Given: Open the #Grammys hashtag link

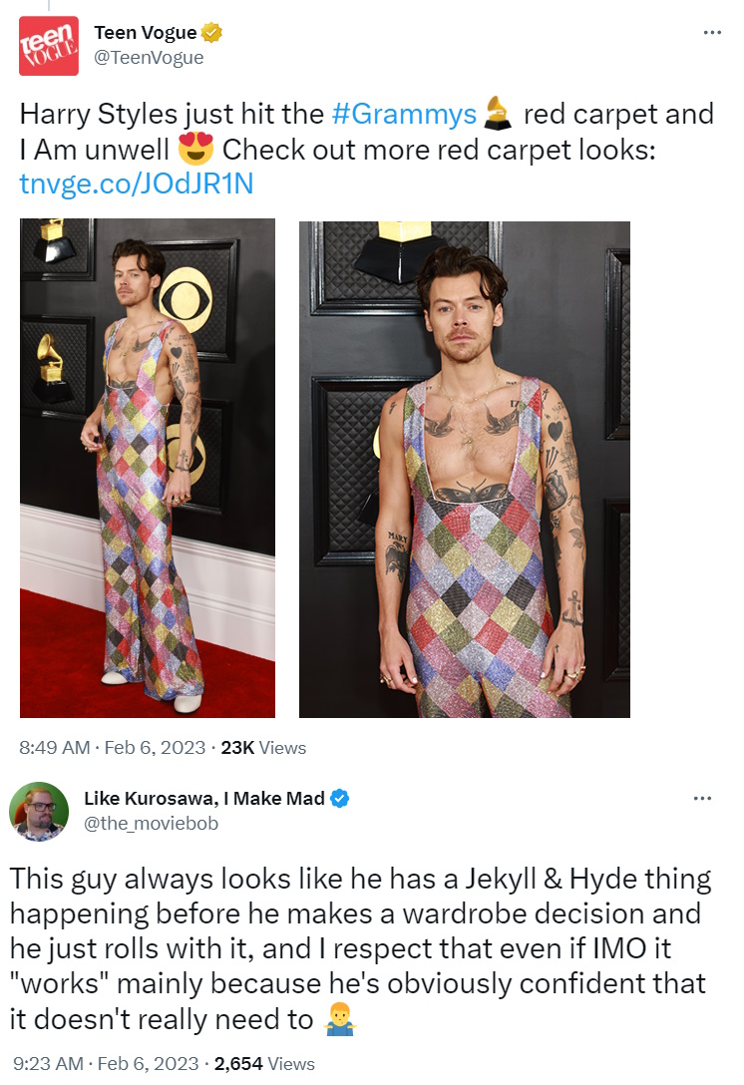Looking at the screenshot, I should point(404,114).
